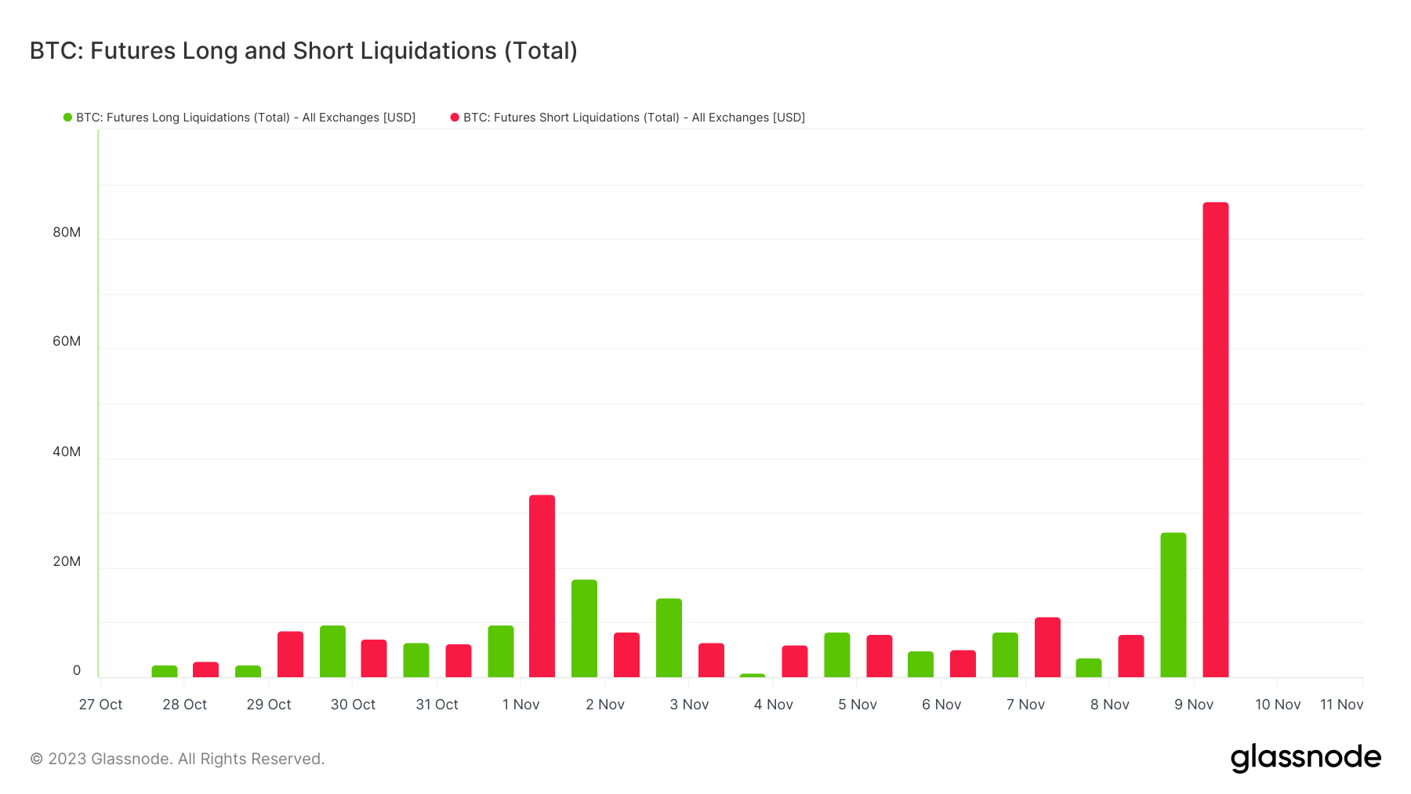Click the red bar on 7 Nov
1411x794 pixels.
click(x=1047, y=647)
